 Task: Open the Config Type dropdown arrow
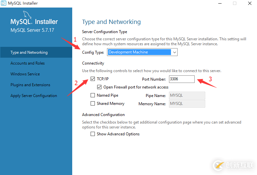tap(174, 52)
